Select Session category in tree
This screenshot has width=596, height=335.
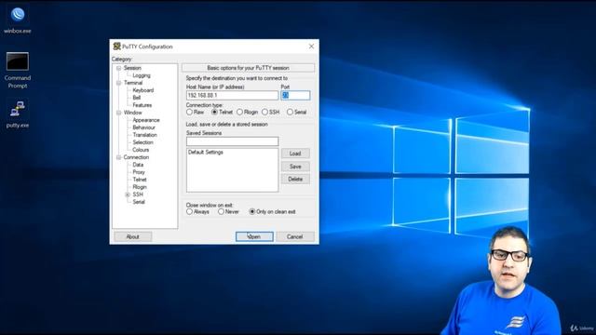(132, 68)
